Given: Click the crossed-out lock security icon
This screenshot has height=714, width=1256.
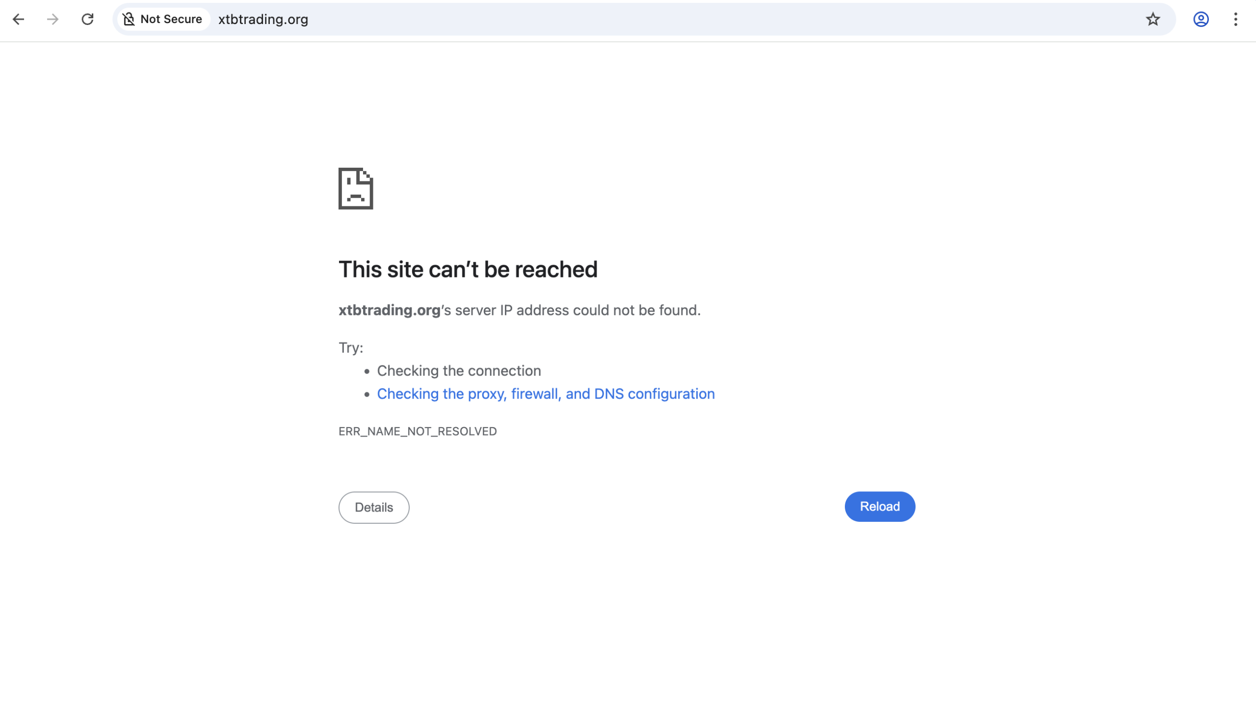Looking at the screenshot, I should (129, 19).
